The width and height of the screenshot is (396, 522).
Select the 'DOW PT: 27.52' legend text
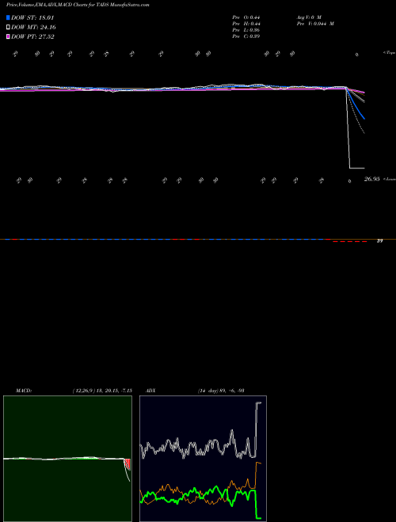click(32, 36)
